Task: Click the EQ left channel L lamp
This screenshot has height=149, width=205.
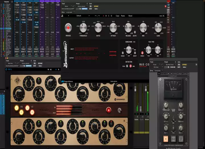Action: pos(17,108)
